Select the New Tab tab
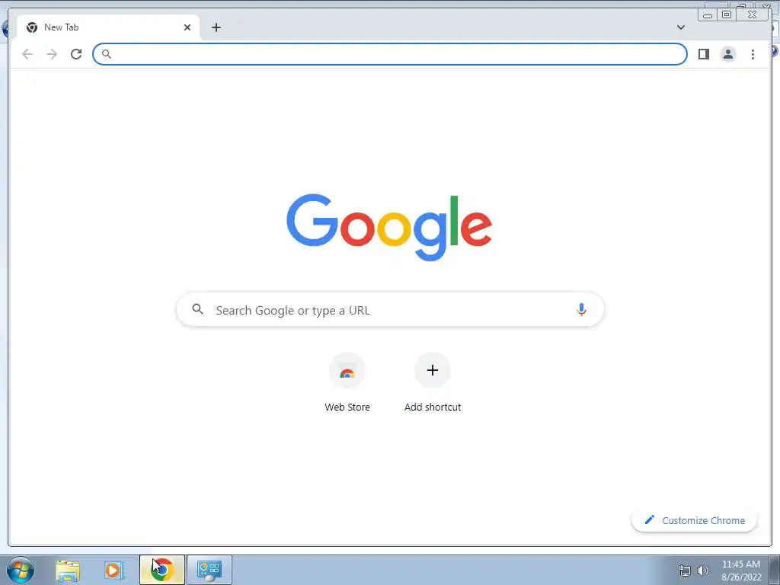 point(108,27)
